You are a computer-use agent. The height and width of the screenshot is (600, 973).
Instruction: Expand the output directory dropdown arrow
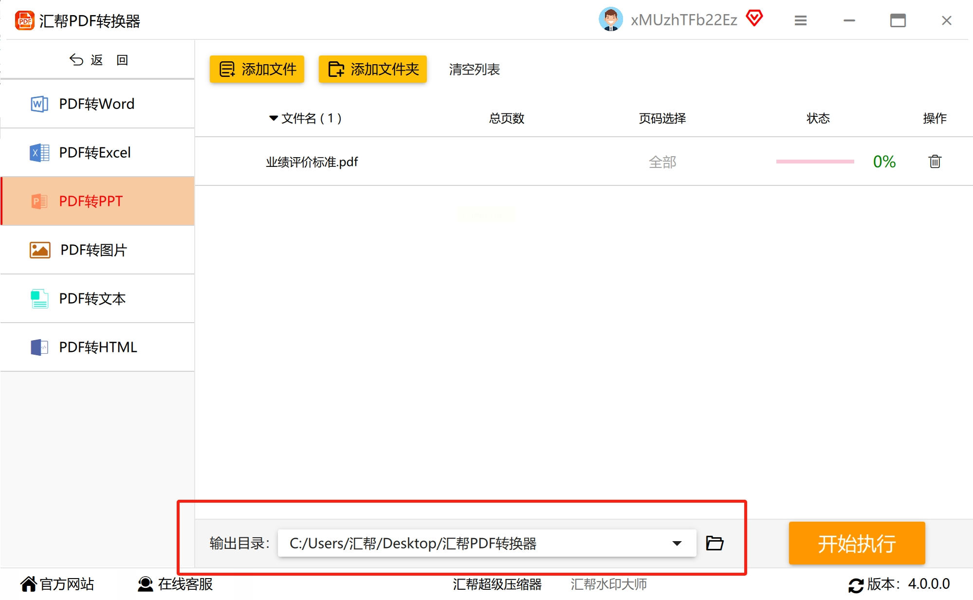[x=677, y=543]
